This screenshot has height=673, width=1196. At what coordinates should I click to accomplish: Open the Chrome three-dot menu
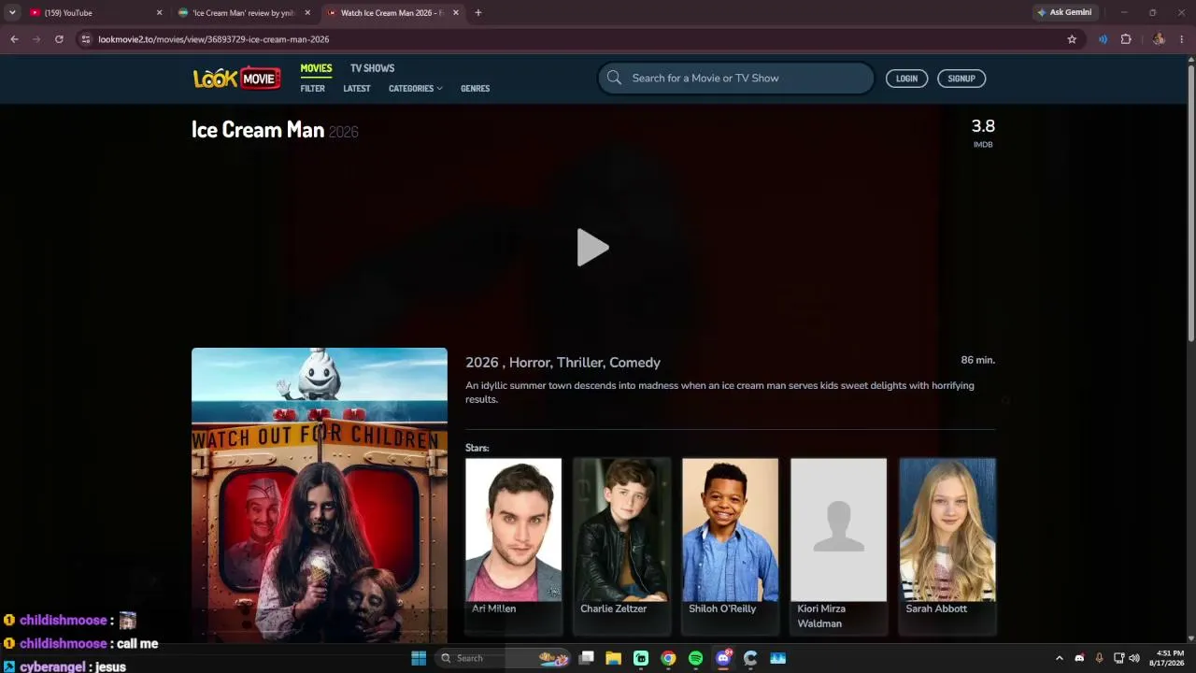(1182, 39)
